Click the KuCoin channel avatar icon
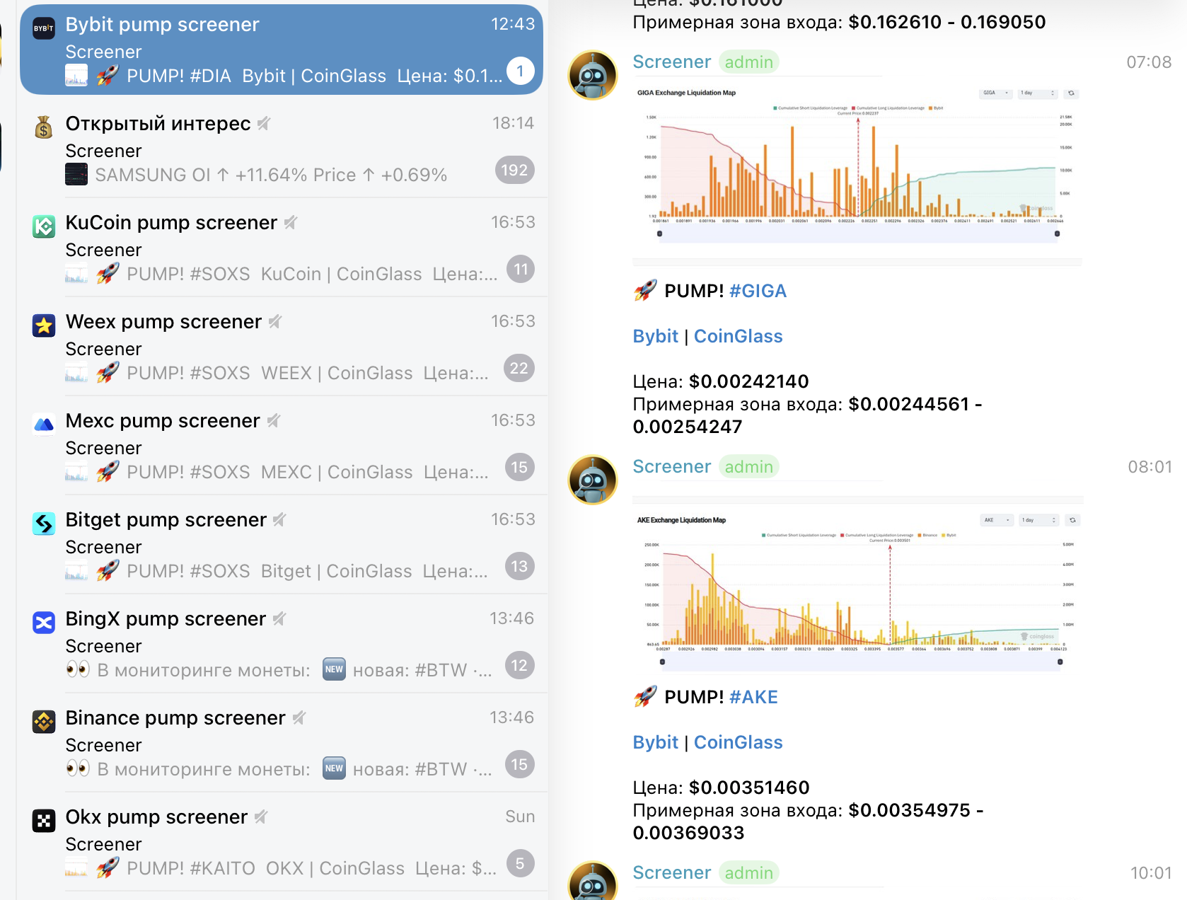 point(44,226)
